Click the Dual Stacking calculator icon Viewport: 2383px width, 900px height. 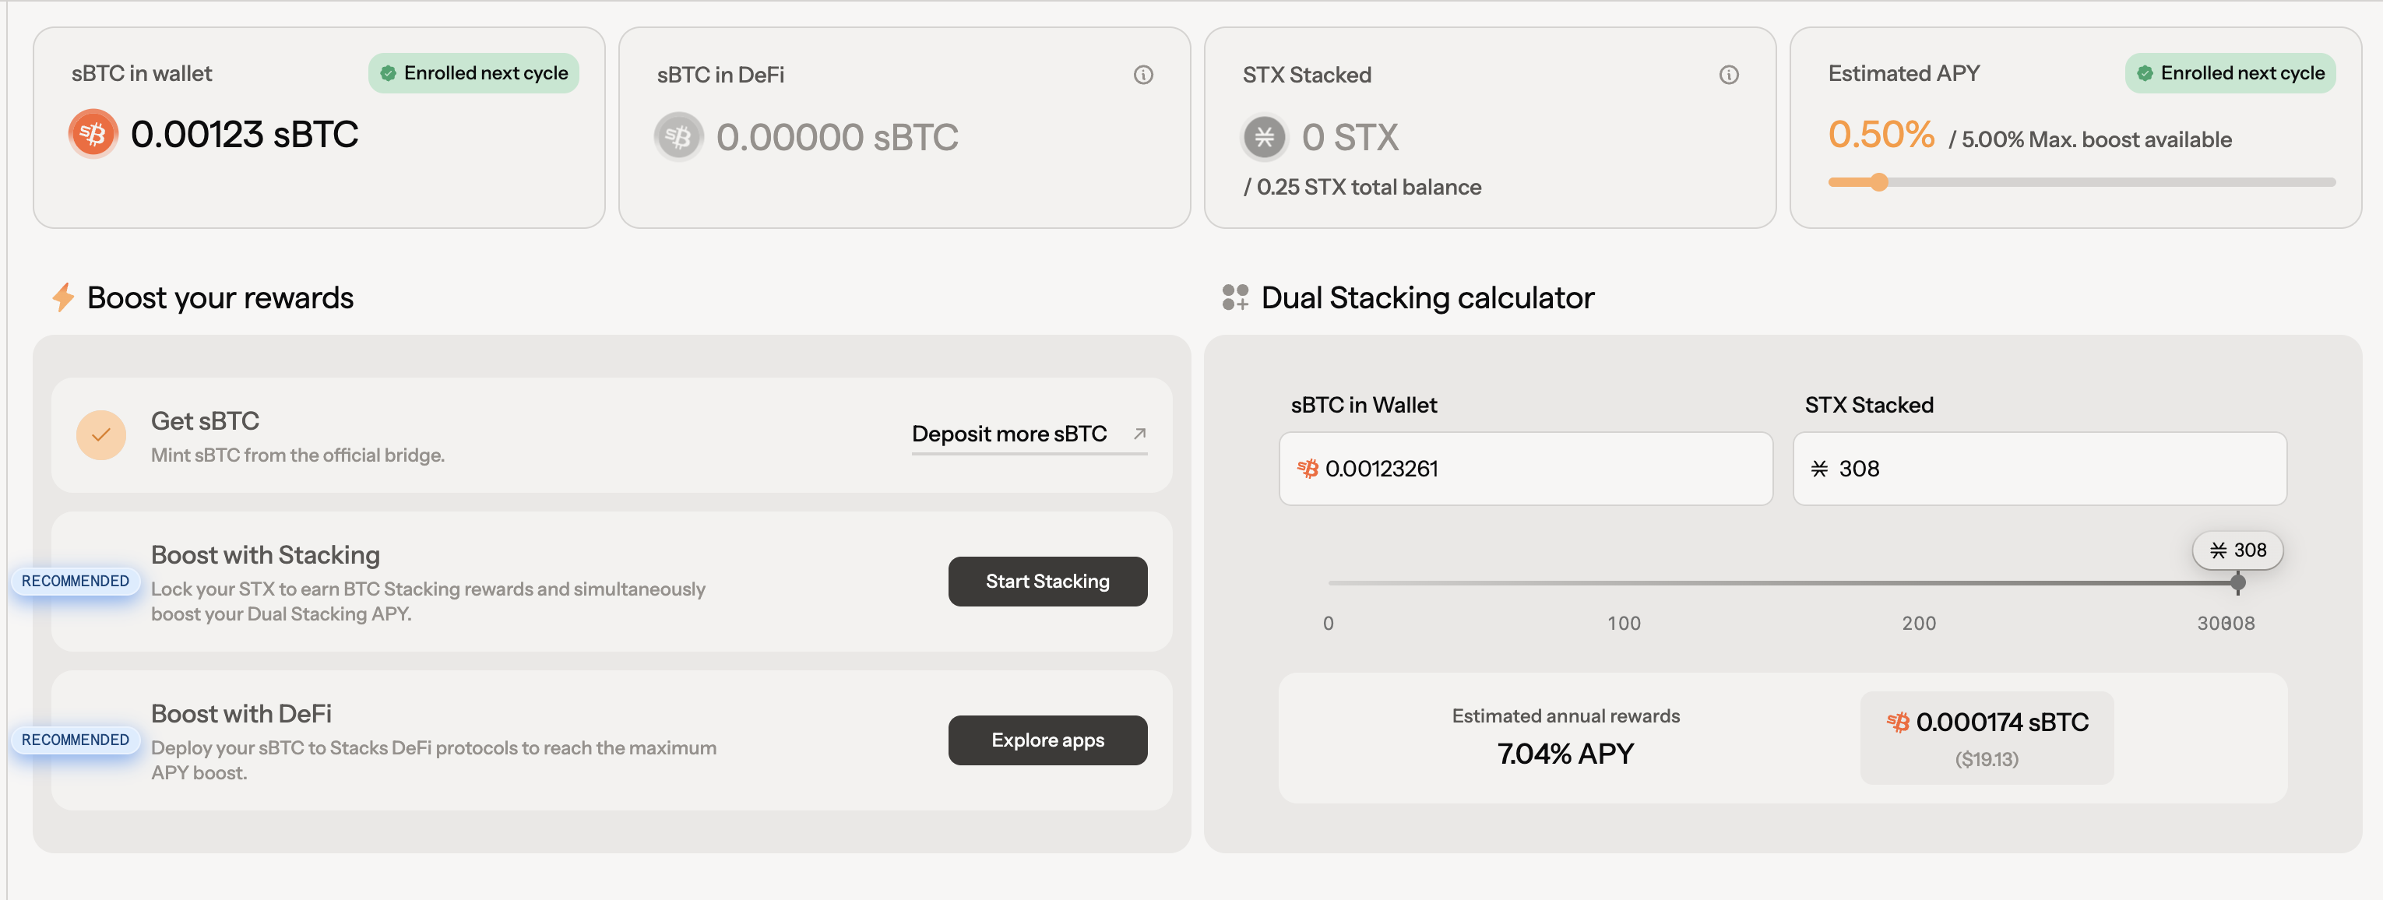pyautogui.click(x=1234, y=297)
